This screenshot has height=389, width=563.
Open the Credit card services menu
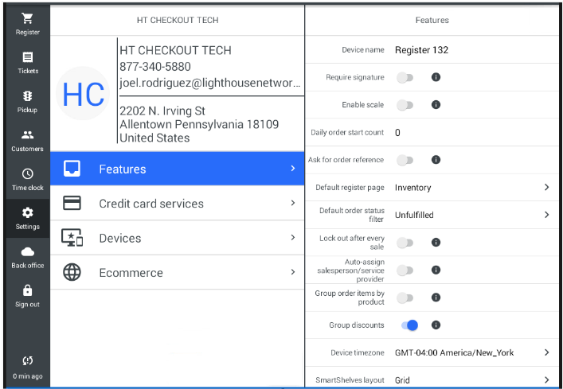(177, 204)
